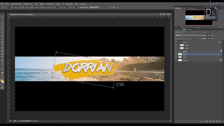
Task: Open the Справка menu
Action: pos(83,4)
